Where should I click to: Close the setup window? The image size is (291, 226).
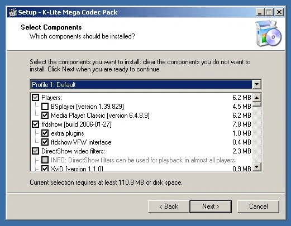tap(279, 12)
